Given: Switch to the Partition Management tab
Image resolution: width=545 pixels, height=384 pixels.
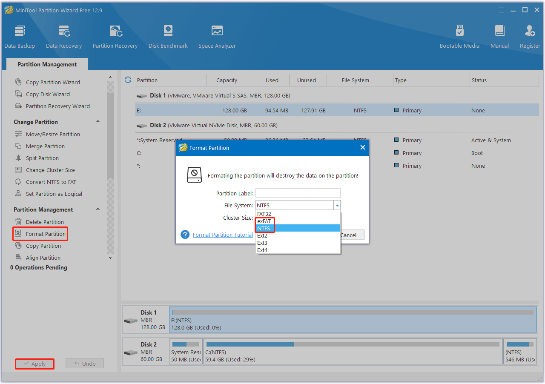Looking at the screenshot, I should [x=47, y=64].
